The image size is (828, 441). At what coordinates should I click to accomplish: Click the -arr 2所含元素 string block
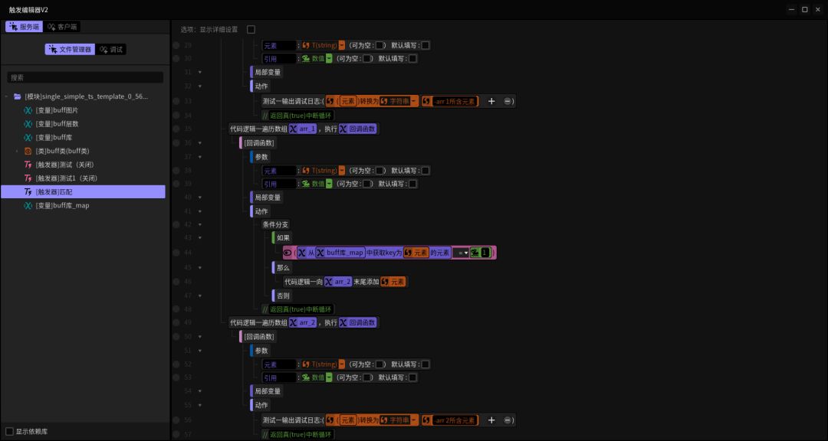[x=450, y=420]
